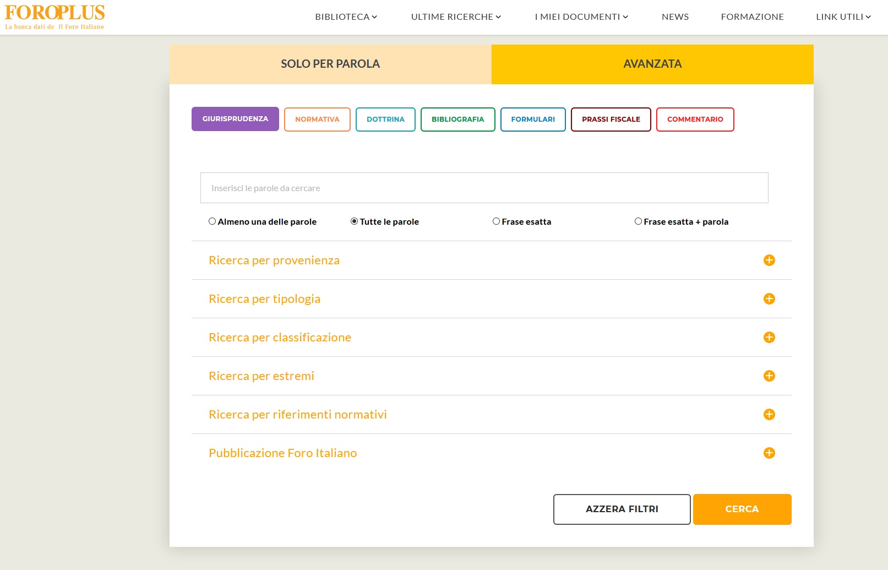The width and height of the screenshot is (888, 570).
Task: Open the I Miei Documenti dropdown
Action: coord(581,17)
